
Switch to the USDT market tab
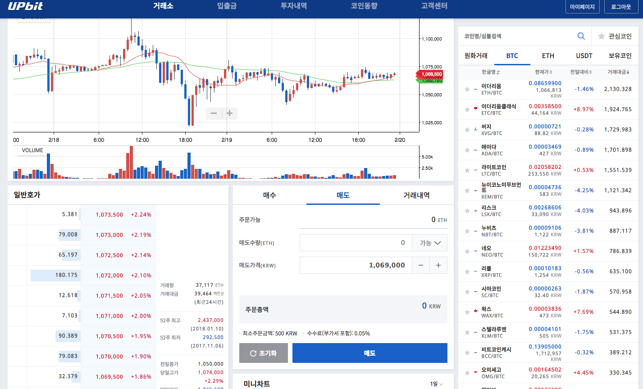pyautogui.click(x=584, y=55)
